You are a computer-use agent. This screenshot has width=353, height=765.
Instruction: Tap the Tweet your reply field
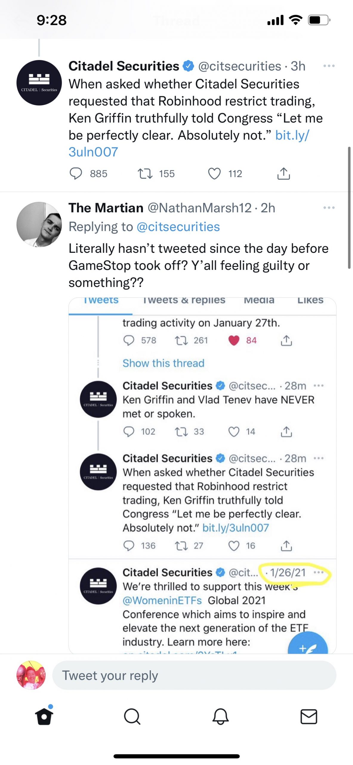click(194, 675)
